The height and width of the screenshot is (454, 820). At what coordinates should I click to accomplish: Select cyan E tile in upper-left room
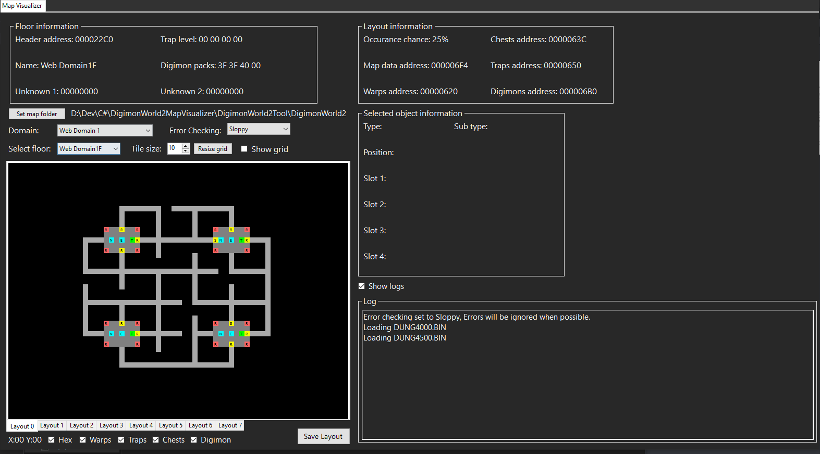pos(122,240)
